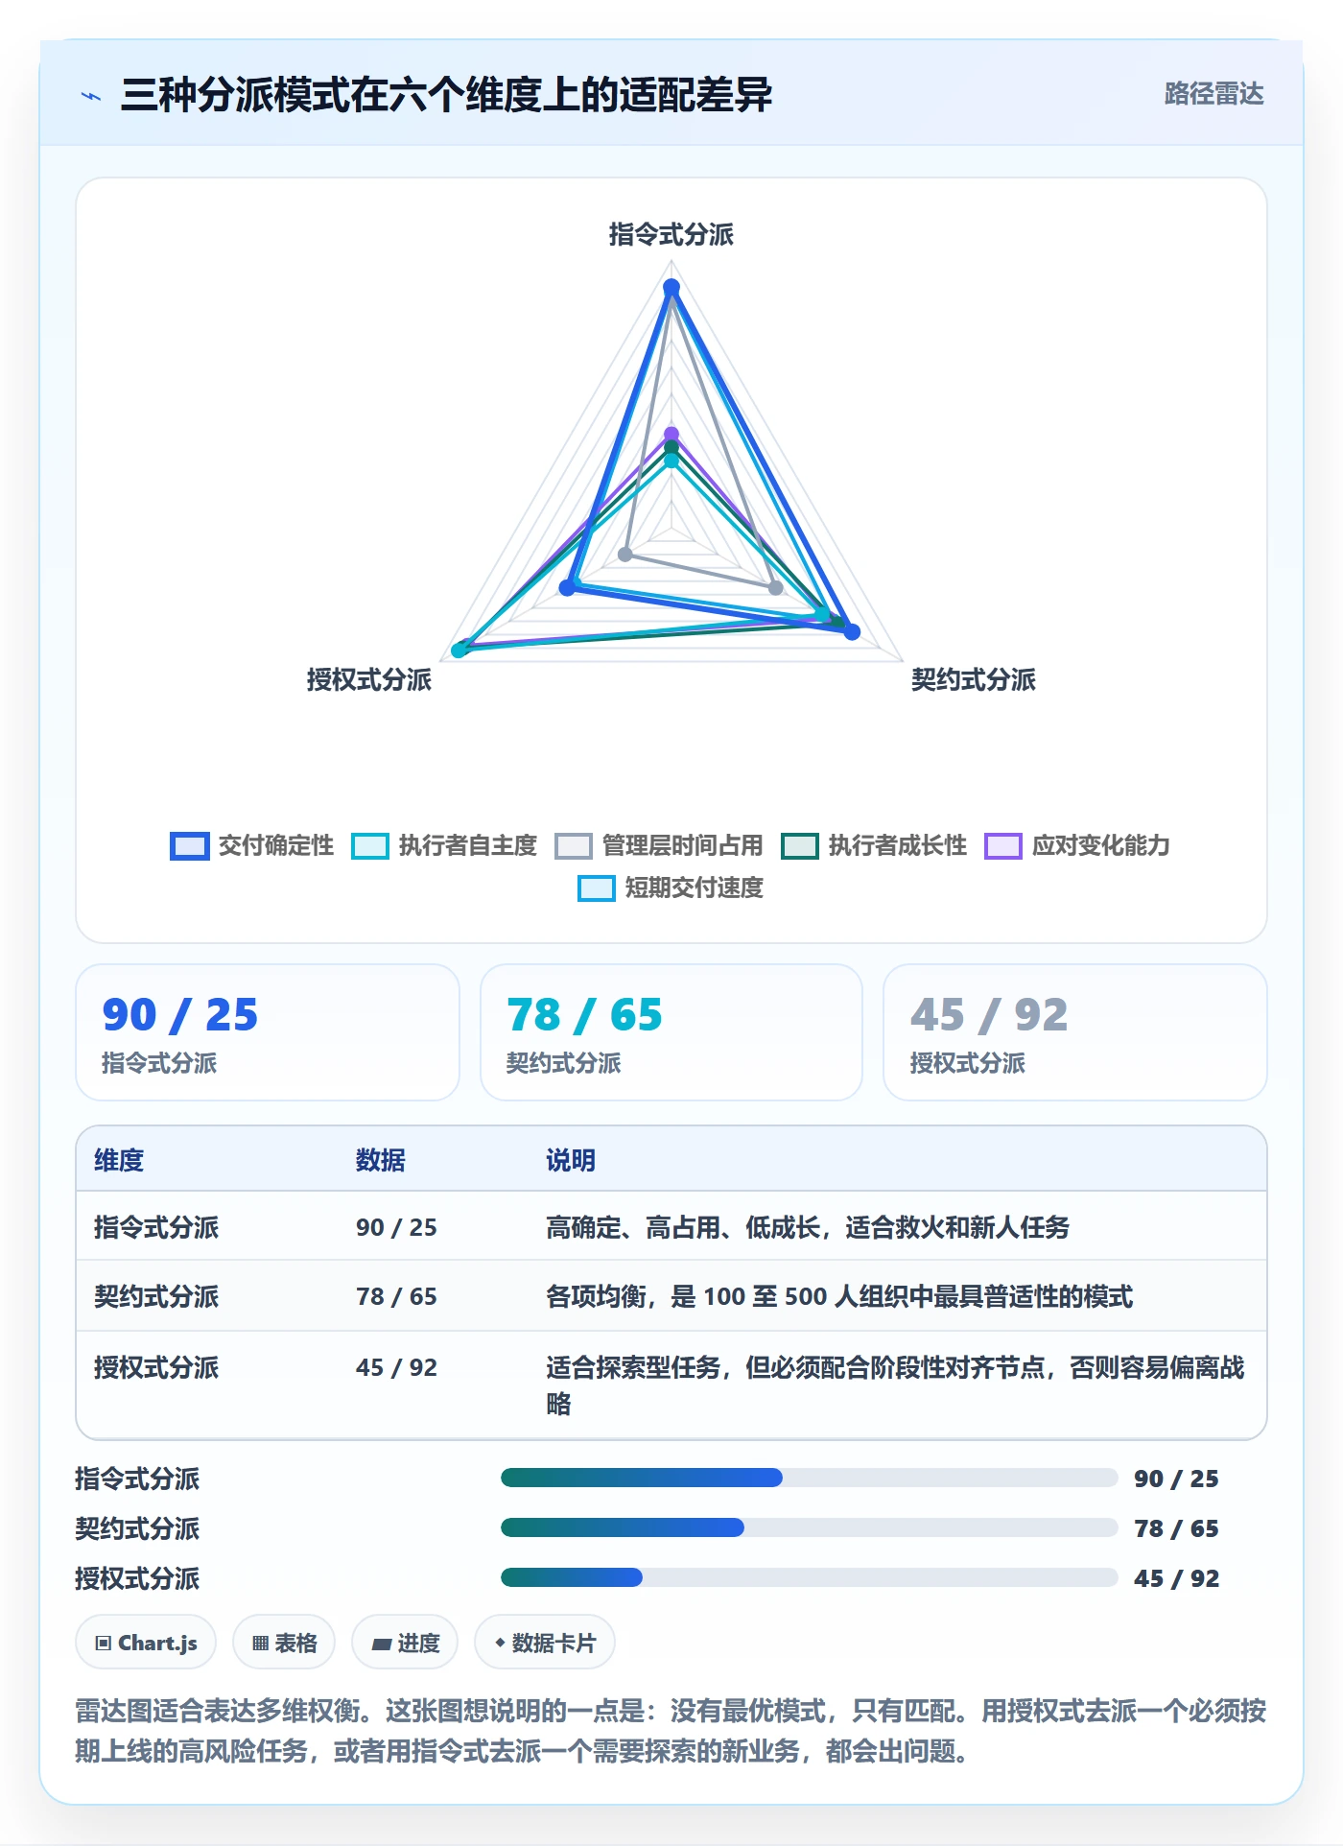Select the 契约式分派 table row name

156,1296
